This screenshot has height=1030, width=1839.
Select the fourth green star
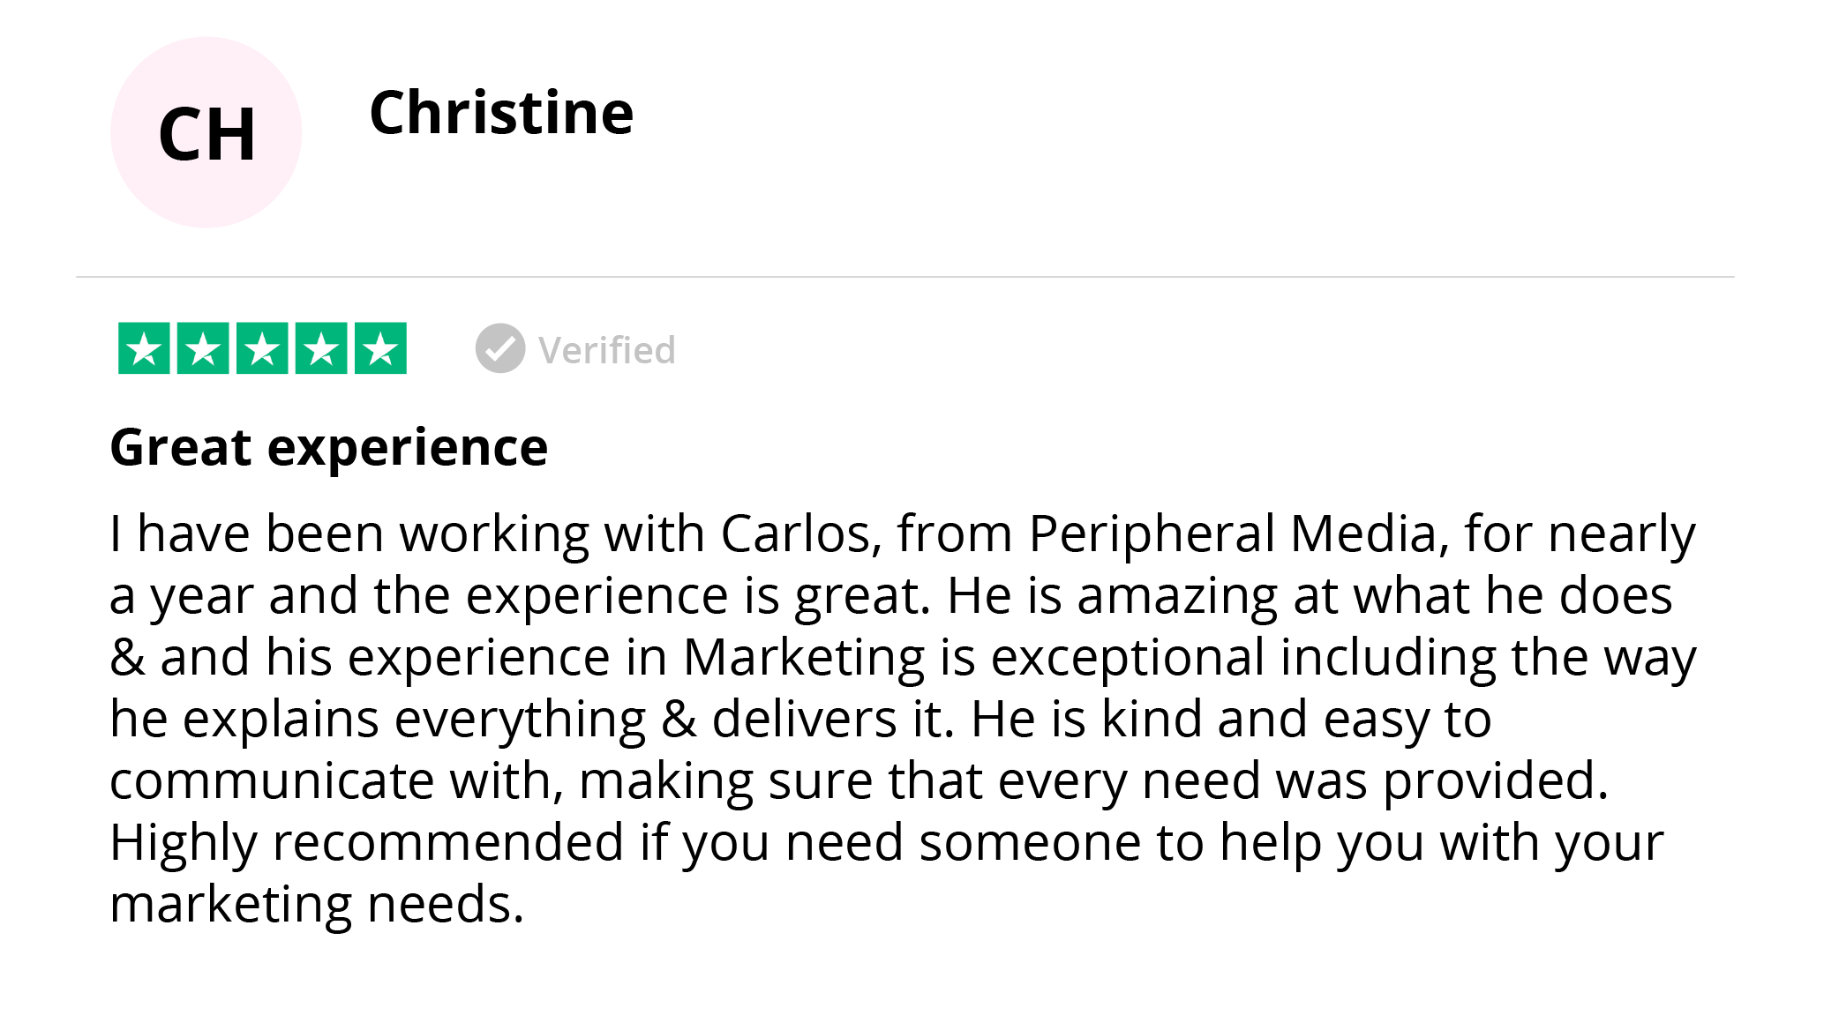(x=321, y=348)
